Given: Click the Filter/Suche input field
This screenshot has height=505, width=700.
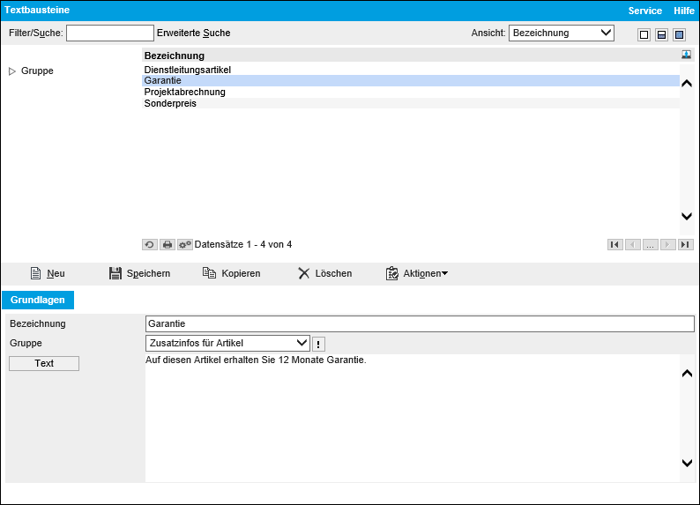Looking at the screenshot, I should [x=110, y=33].
